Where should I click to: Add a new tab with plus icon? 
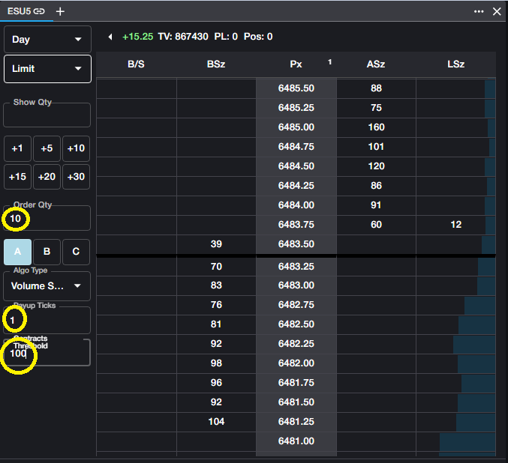[60, 11]
